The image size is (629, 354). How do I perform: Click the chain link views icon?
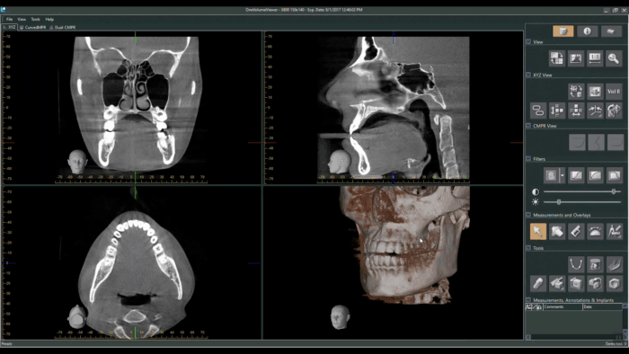click(x=538, y=111)
